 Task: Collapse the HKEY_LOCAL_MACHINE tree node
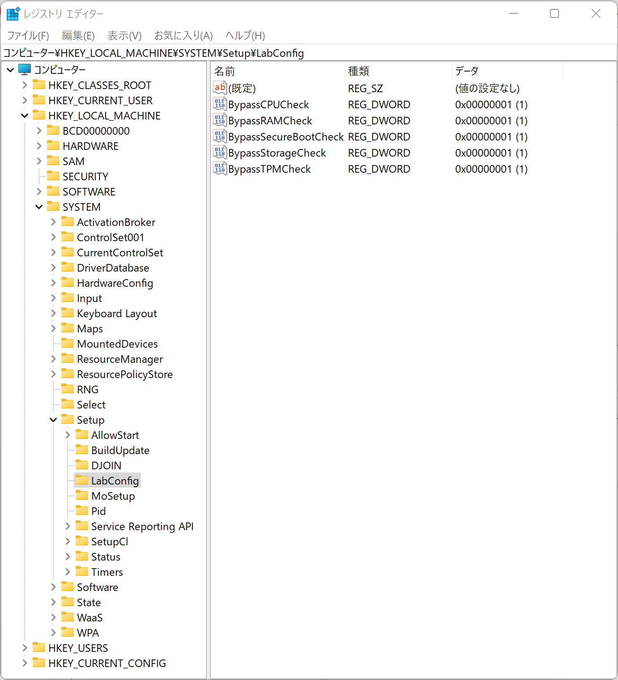25,116
